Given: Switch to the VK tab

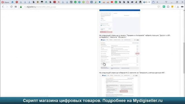Looking at the screenshot, I should coord(92,2).
